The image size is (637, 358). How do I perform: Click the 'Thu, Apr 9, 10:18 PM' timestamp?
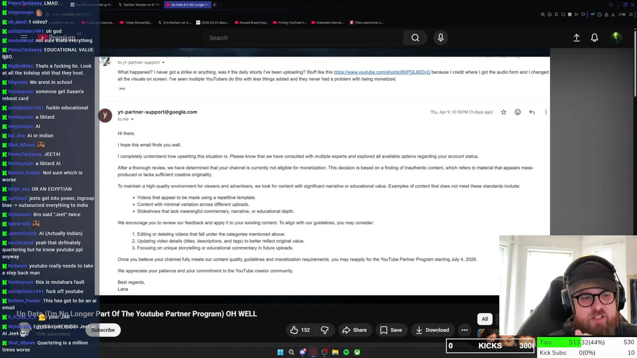(x=461, y=112)
